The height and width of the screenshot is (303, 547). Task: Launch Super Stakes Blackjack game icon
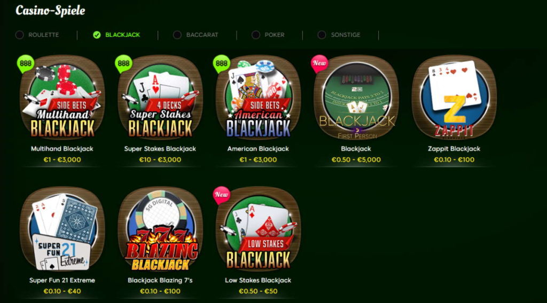[160, 98]
